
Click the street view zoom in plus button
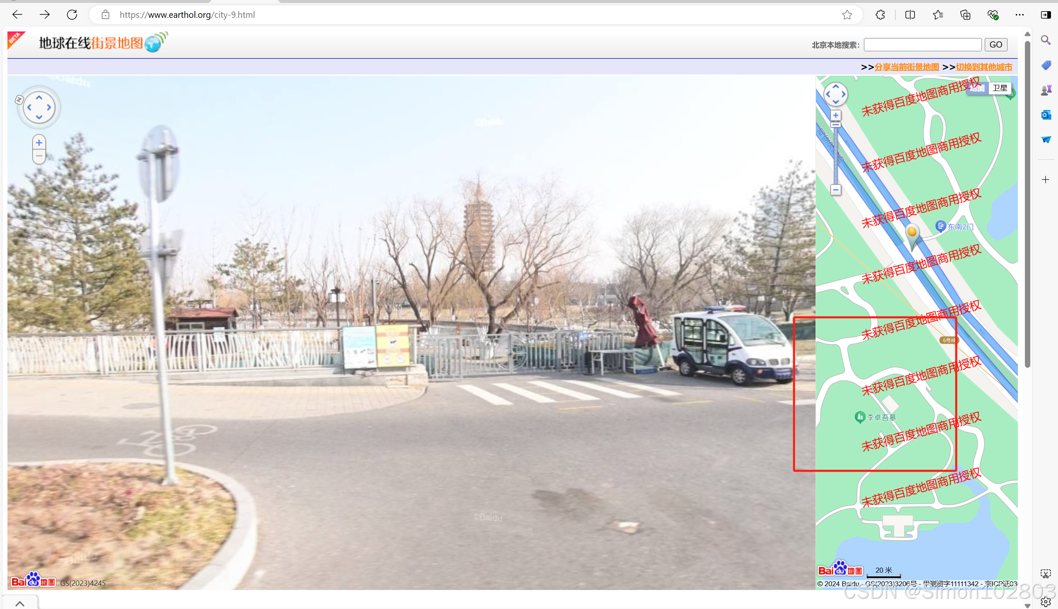[39, 143]
